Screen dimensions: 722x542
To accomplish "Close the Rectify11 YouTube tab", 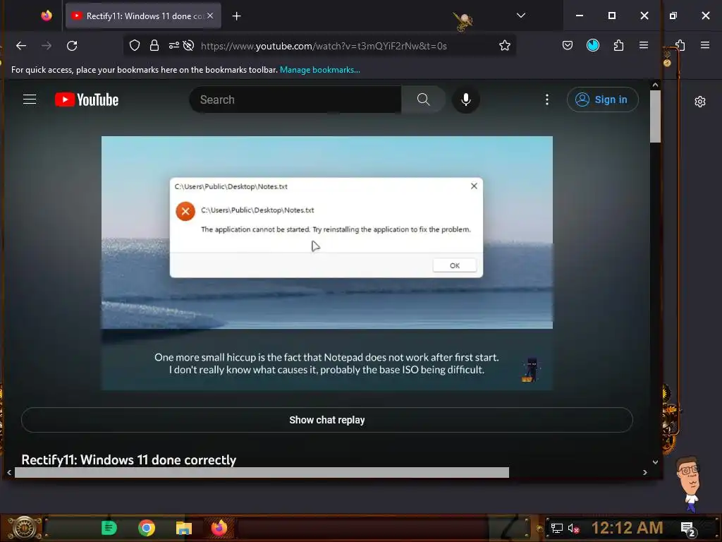I will (x=210, y=16).
